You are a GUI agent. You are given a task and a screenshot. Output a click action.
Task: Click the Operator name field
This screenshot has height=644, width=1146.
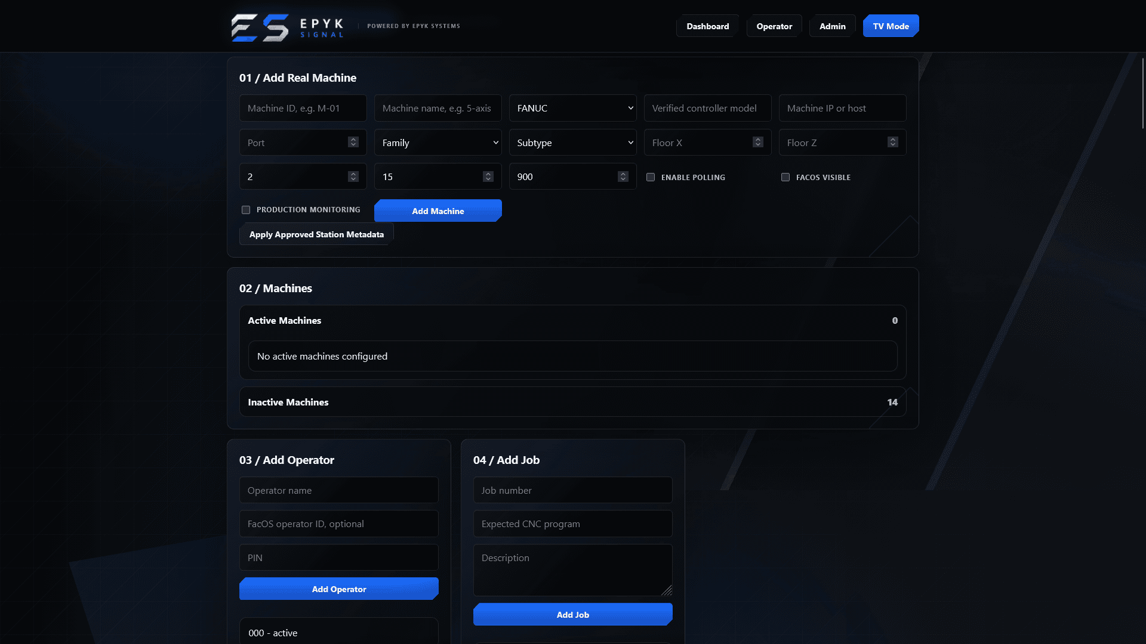point(339,490)
